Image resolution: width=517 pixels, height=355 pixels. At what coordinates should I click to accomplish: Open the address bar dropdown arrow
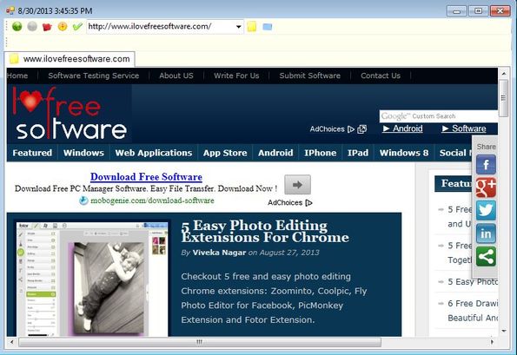point(239,27)
